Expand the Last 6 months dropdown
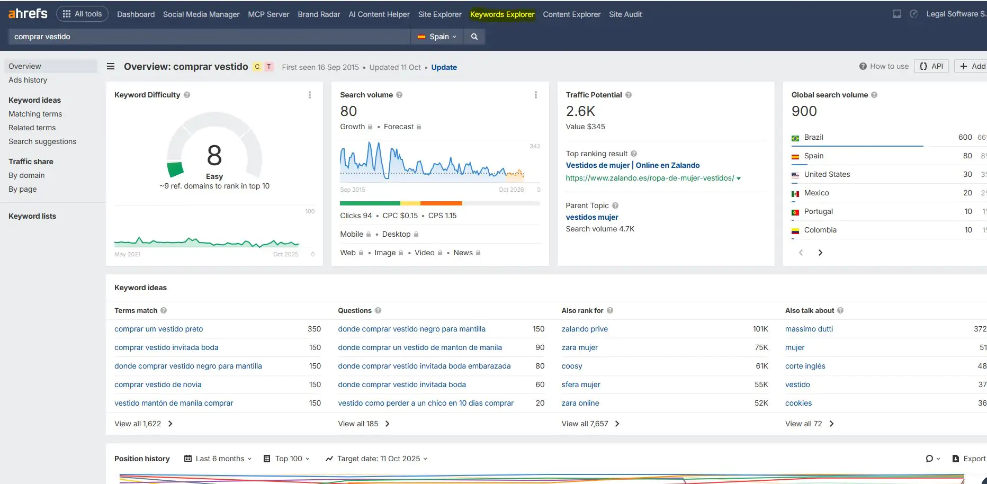 [x=218, y=459]
